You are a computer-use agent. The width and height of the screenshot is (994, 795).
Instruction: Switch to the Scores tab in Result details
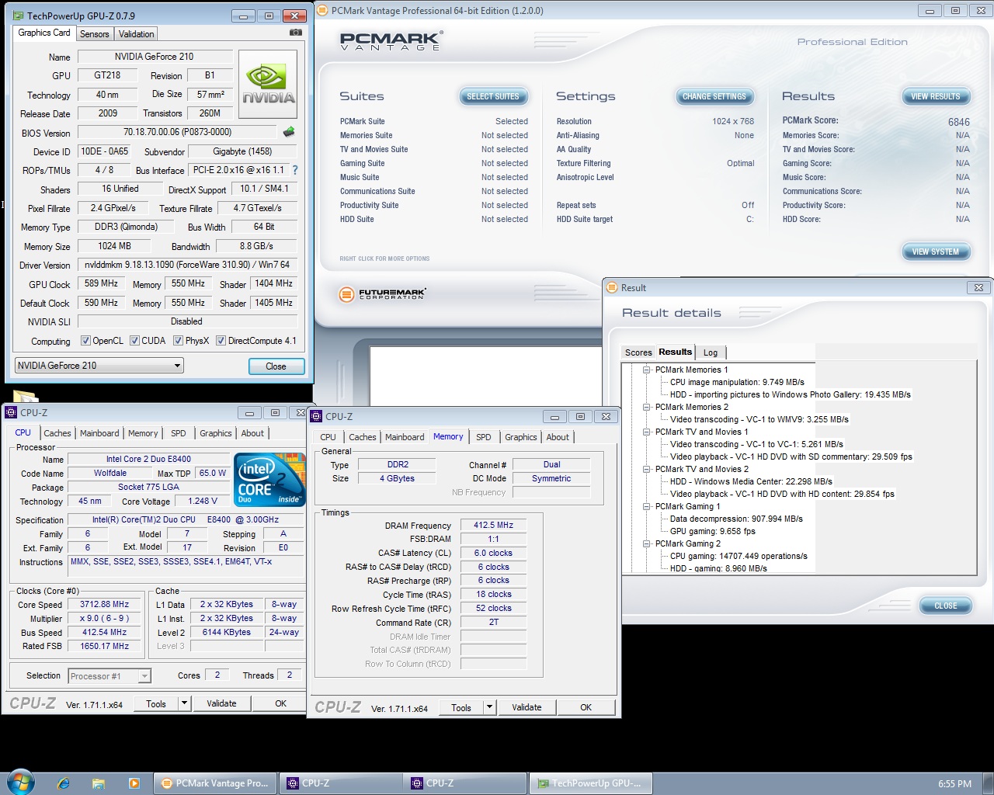[x=638, y=352]
